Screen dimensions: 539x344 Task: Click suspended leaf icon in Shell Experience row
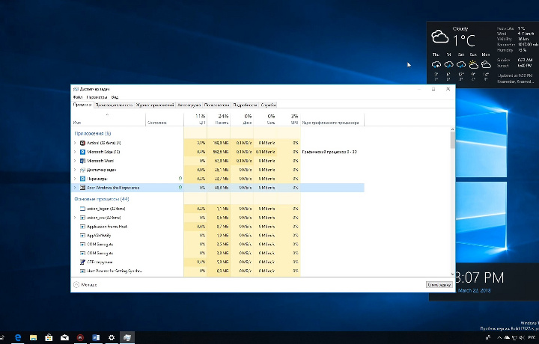click(x=180, y=188)
